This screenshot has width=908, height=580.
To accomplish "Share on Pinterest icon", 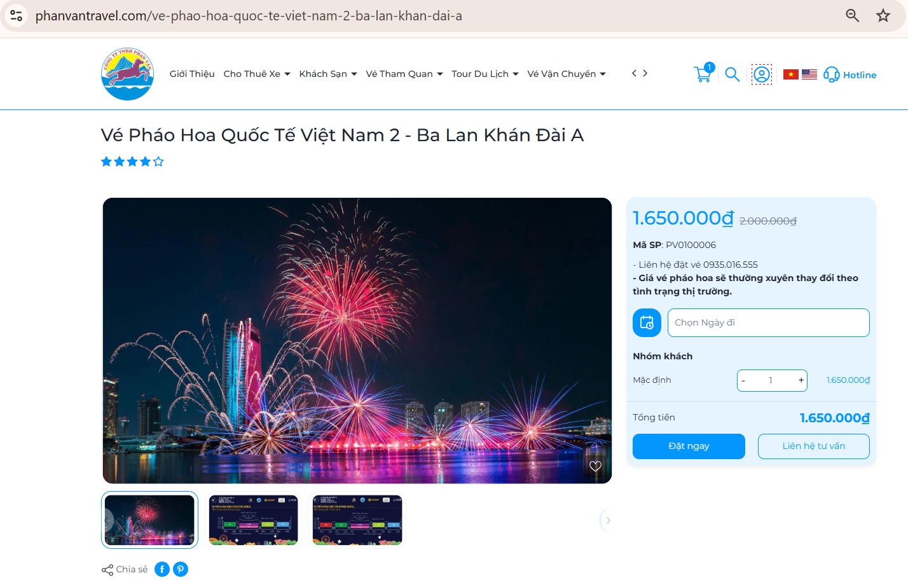I will (x=181, y=569).
